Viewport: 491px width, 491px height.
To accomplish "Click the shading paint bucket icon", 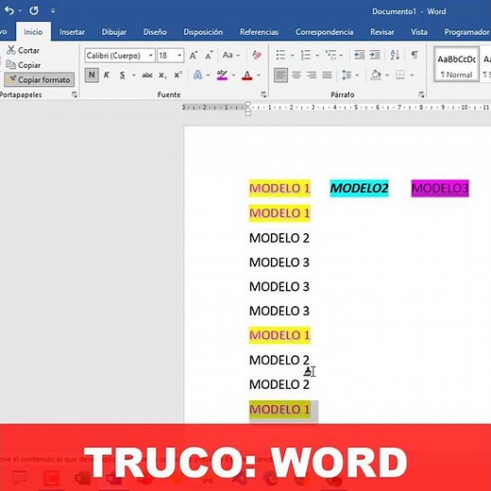I will coord(376,75).
